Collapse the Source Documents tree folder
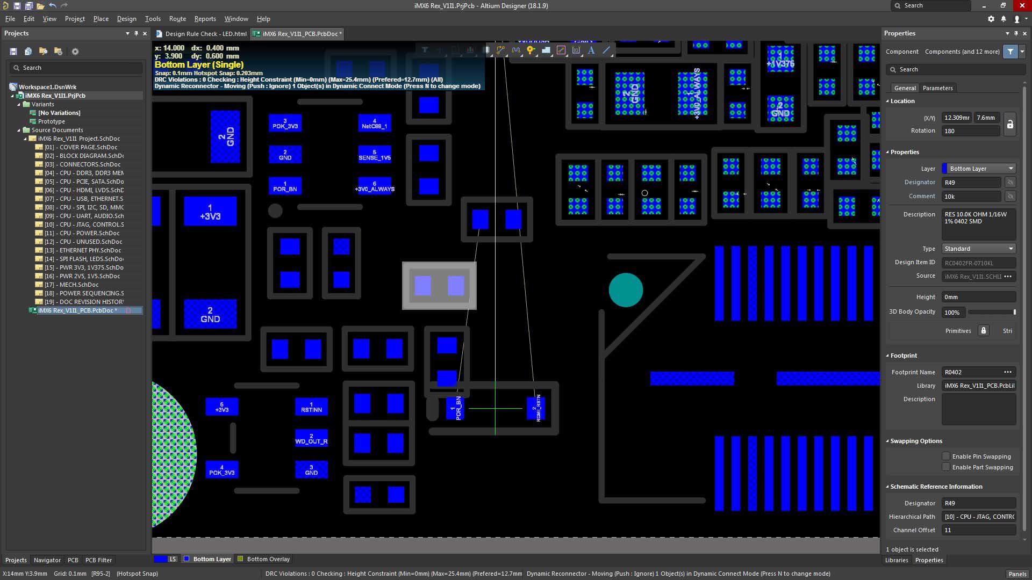 click(19, 130)
